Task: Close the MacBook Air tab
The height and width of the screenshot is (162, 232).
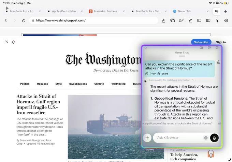Action: tap(166, 11)
